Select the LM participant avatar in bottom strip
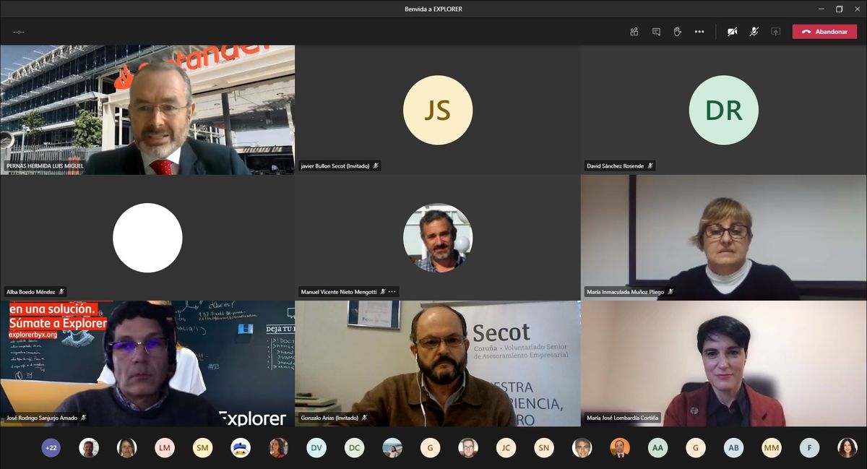This screenshot has height=469, width=867. [165, 448]
